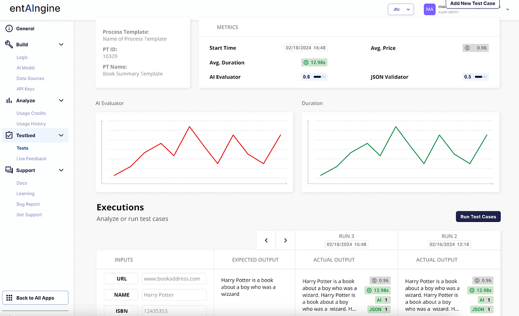Collapse the Support section chevron

[61, 170]
